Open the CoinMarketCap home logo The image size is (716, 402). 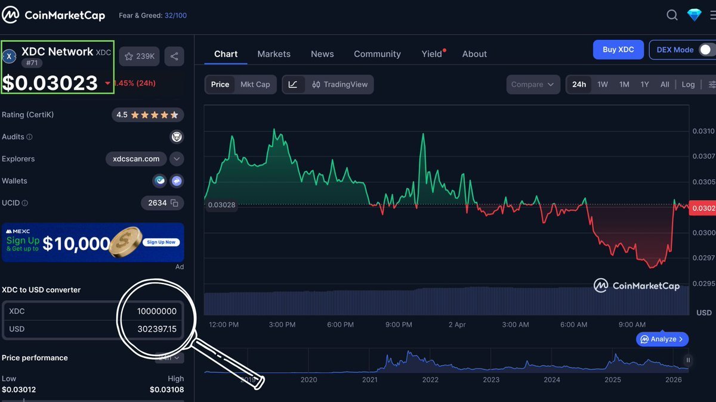[x=54, y=15]
